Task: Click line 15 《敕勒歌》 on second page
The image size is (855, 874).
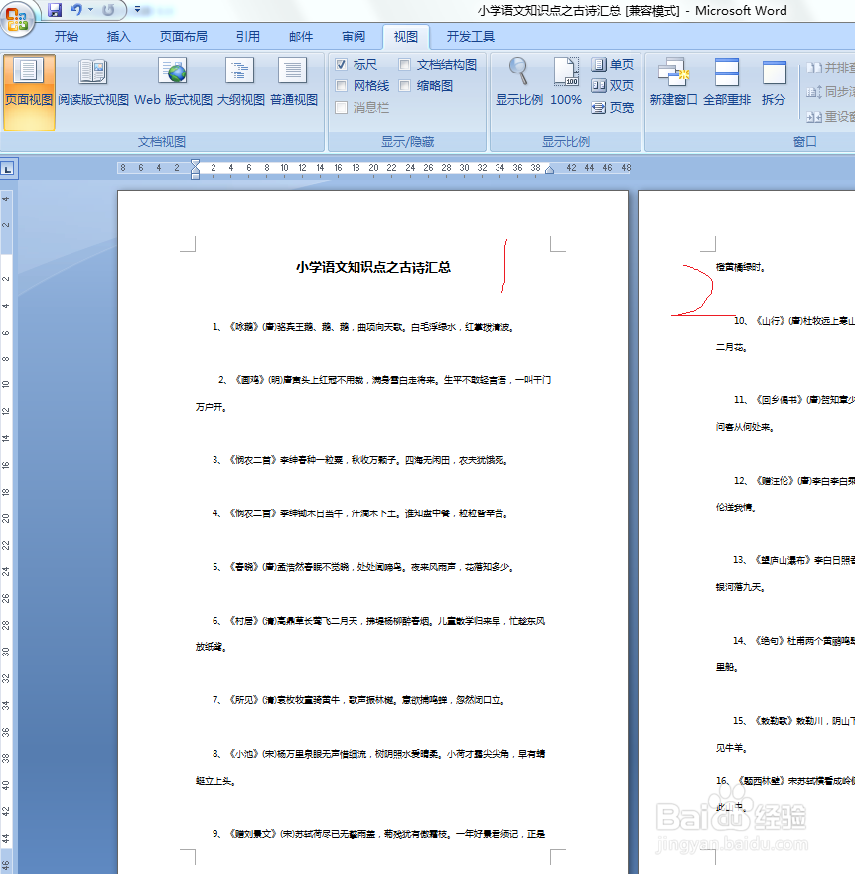Action: click(793, 721)
